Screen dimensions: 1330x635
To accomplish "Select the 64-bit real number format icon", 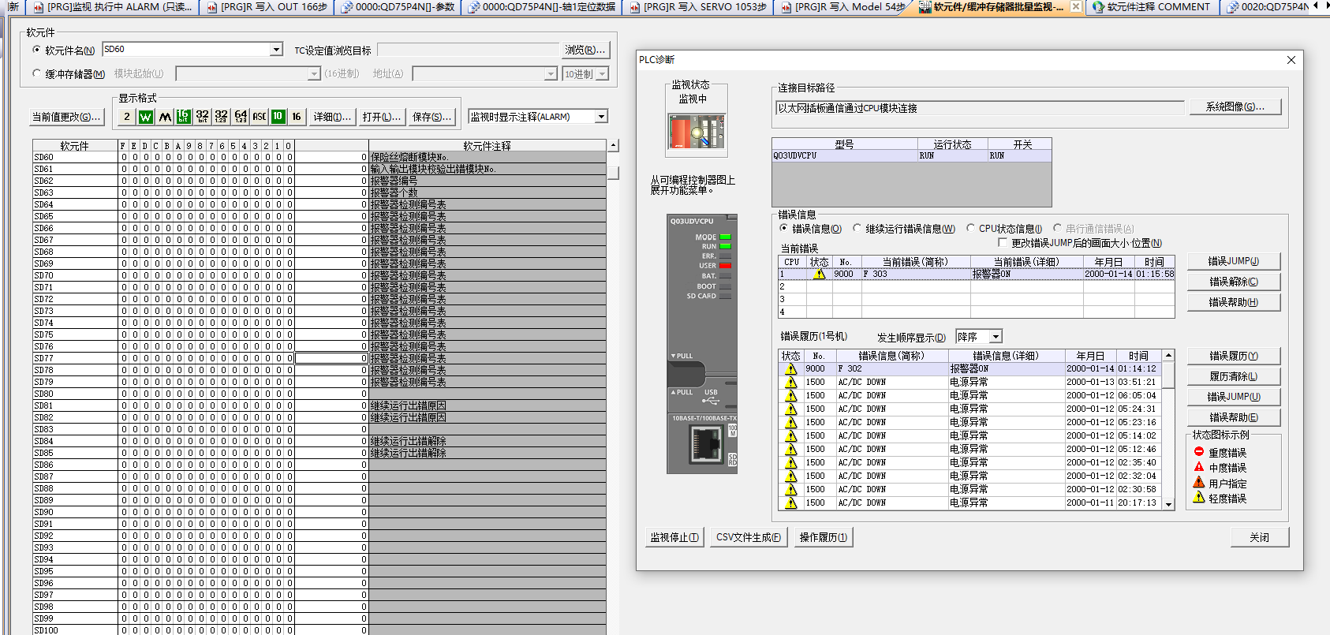I will [x=241, y=117].
